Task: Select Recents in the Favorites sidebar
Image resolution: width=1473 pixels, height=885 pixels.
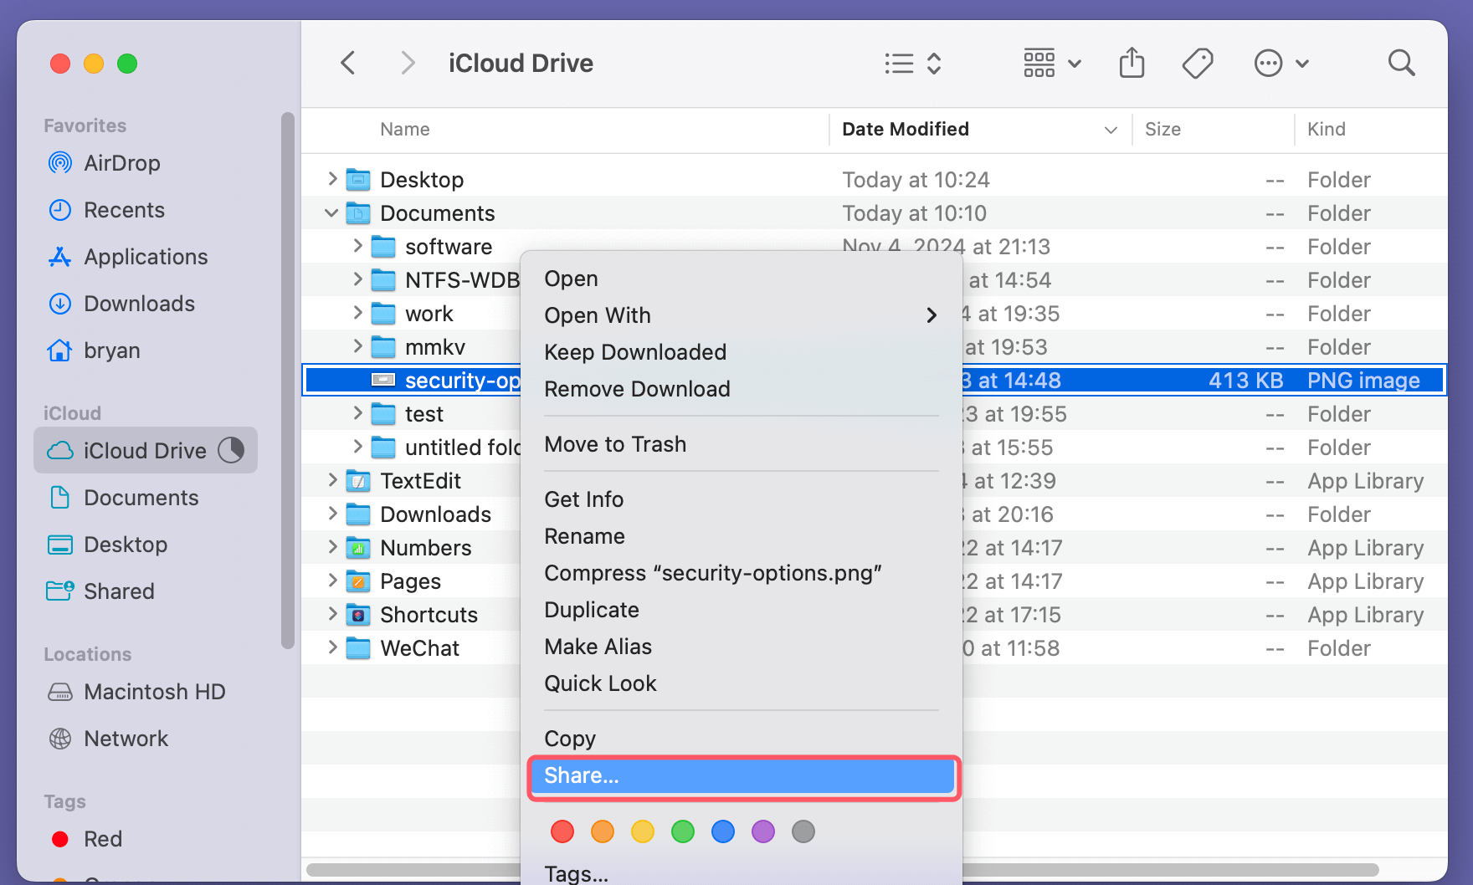Action: (124, 210)
